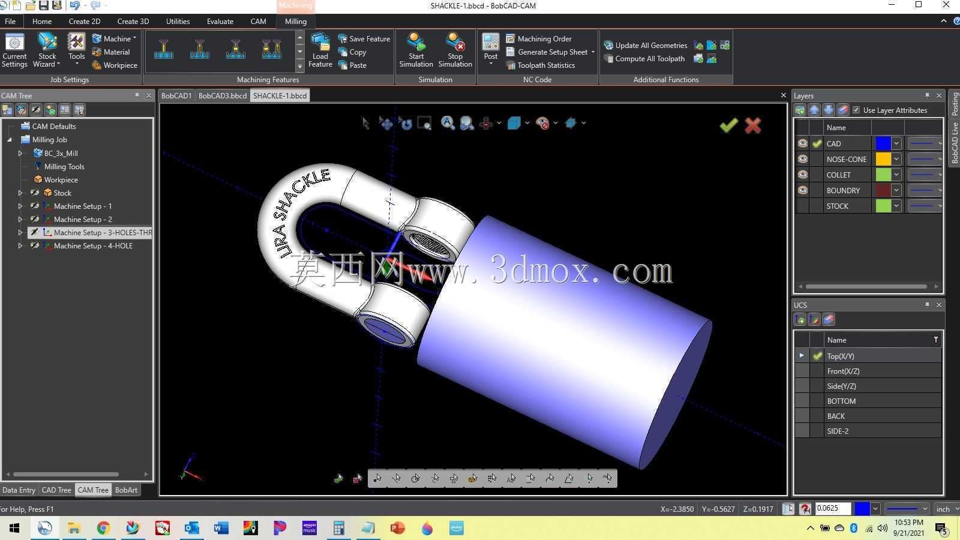
Task: Toggle Use Layer Attributes checkbox
Action: 856,110
